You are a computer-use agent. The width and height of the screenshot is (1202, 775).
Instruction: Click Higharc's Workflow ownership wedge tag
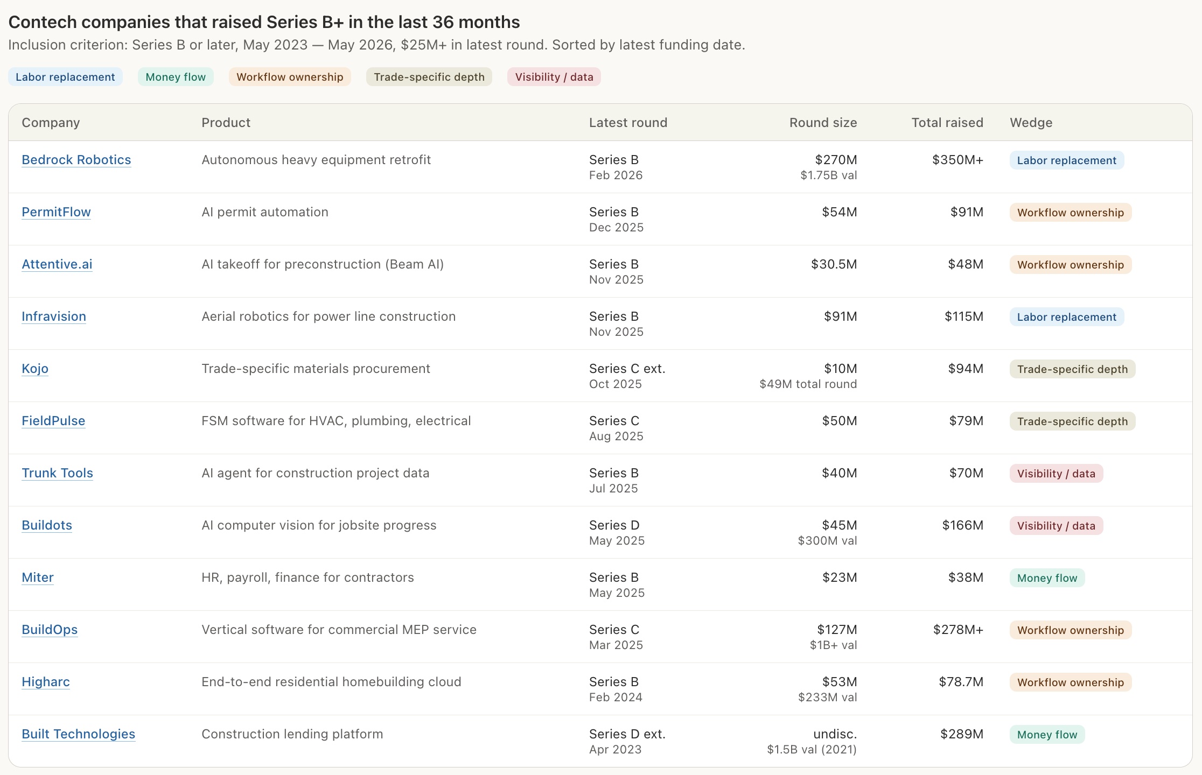tap(1071, 682)
